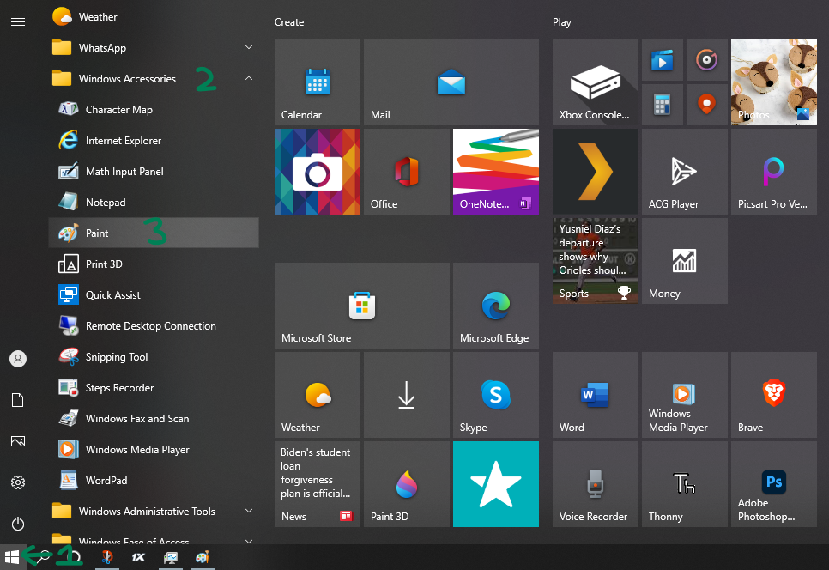Image resolution: width=829 pixels, height=570 pixels.
Task: Launch Internet Explorer from Windows Accessories
Action: pos(154,141)
